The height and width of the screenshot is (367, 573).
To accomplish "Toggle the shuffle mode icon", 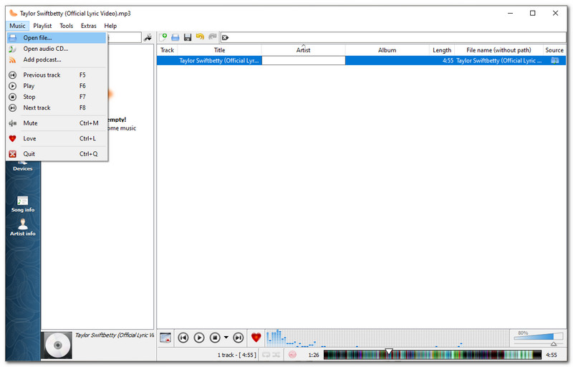I will coord(276,355).
